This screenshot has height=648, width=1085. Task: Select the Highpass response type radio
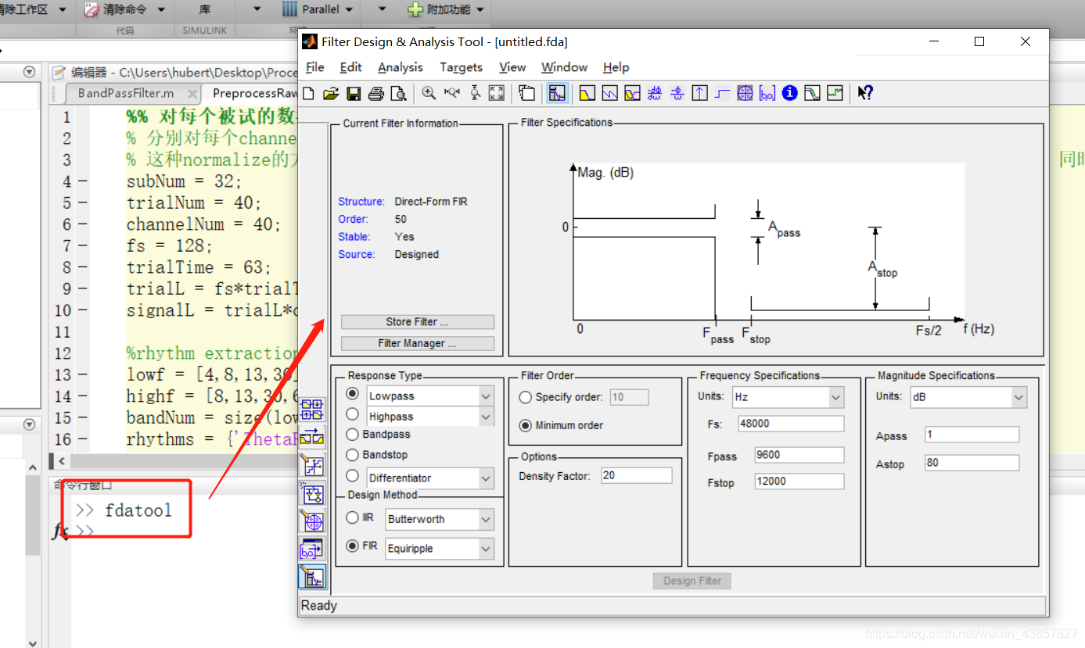[353, 414]
